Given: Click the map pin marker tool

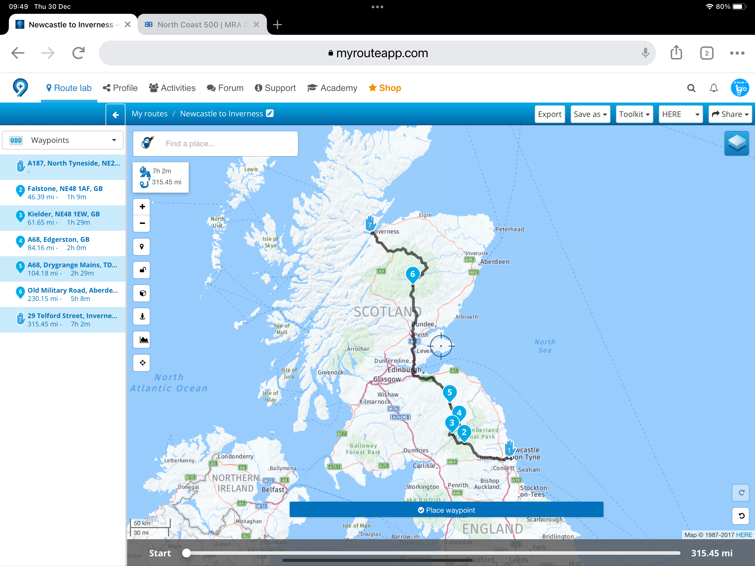Looking at the screenshot, I should (x=142, y=247).
